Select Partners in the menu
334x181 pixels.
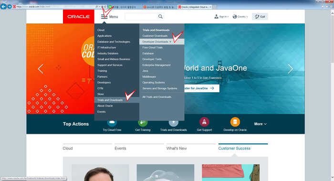coord(102,76)
